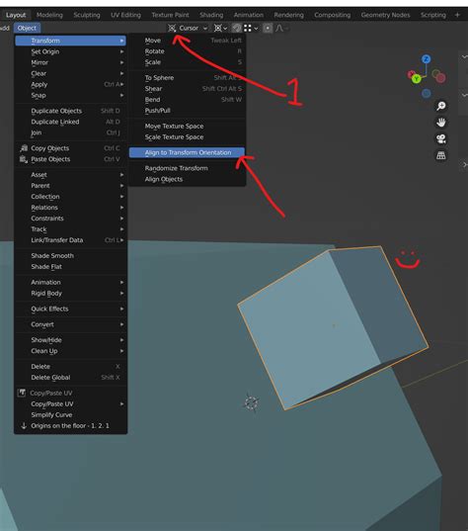Click Delete Global entry

[70, 378]
